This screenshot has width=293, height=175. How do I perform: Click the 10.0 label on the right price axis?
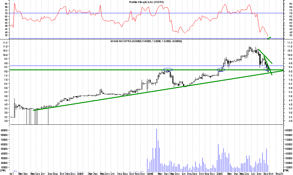coord(290,55)
